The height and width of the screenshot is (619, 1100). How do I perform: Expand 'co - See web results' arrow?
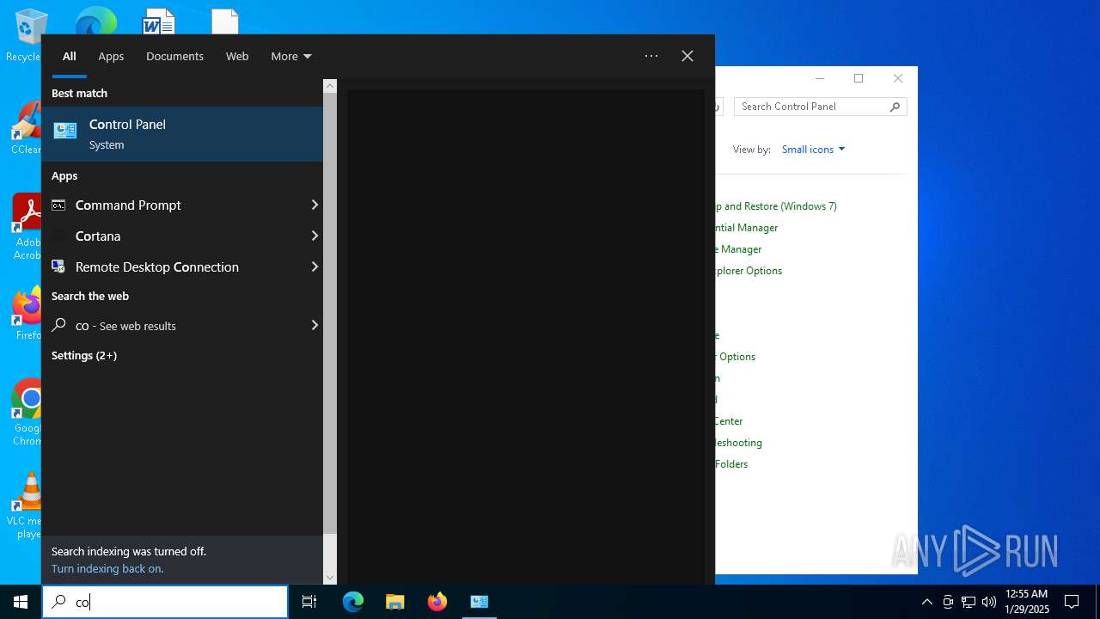point(315,325)
